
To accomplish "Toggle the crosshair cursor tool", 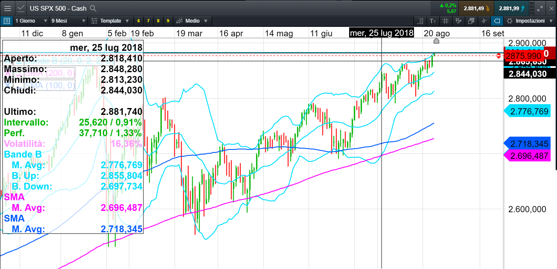I will click(x=484, y=20).
